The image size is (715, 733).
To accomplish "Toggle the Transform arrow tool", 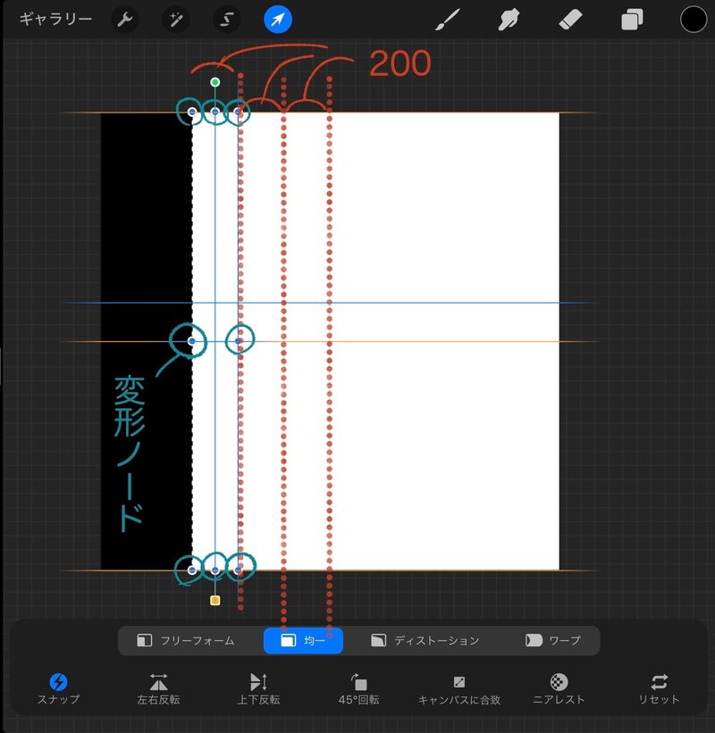I will point(278,20).
